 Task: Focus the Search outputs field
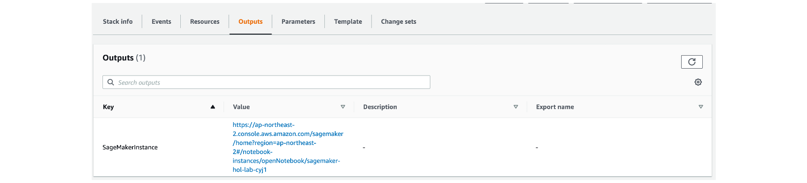[266, 82]
